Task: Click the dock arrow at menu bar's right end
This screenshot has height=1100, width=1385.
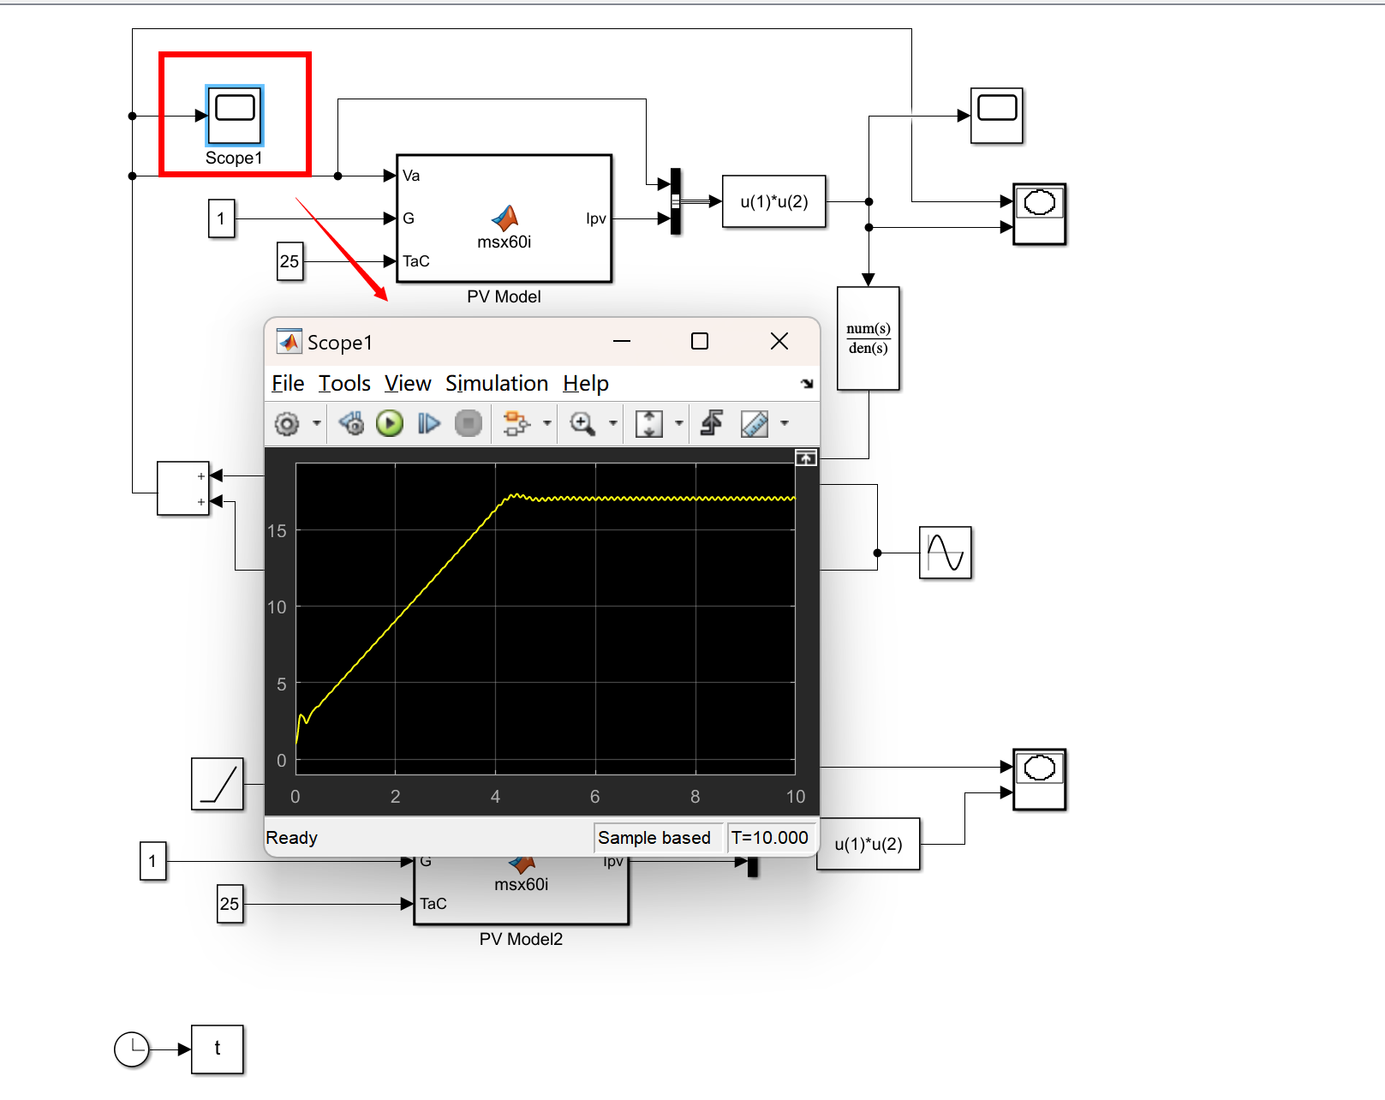Action: pos(807,384)
